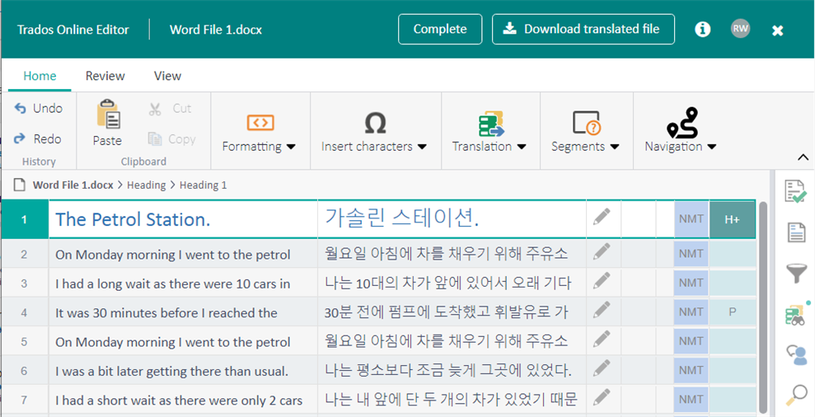
Task: Click Heading 1 in the breadcrumb
Action: [204, 185]
